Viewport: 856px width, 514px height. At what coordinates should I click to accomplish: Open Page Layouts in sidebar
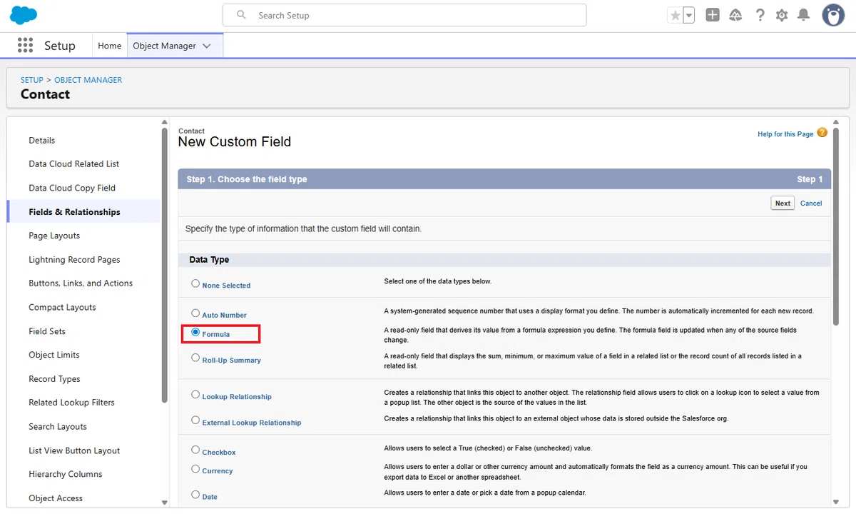tap(54, 236)
